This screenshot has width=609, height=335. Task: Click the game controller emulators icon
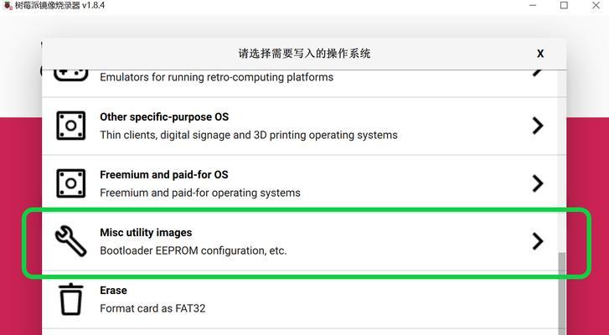[70, 75]
